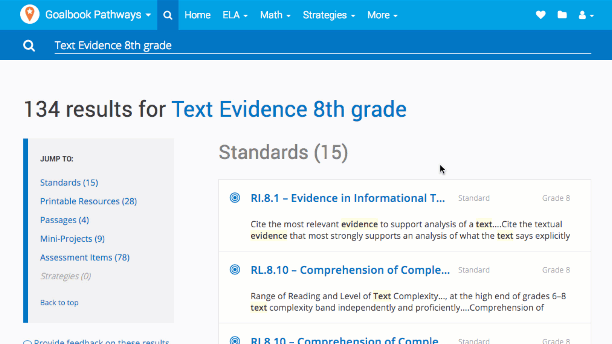Viewport: 612px width, 344px height.
Task: Click the Goalbook Pathways logo icon
Action: 30,15
